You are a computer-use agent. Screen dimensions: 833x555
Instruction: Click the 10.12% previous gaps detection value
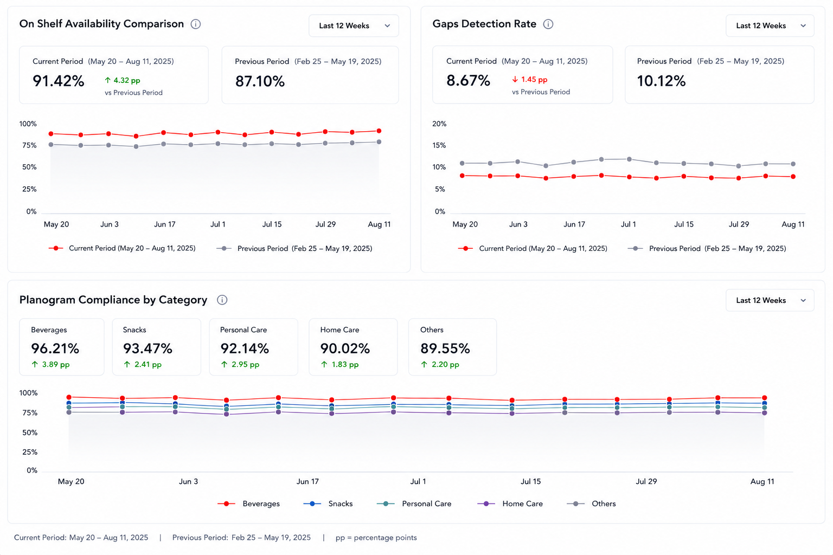click(x=661, y=81)
